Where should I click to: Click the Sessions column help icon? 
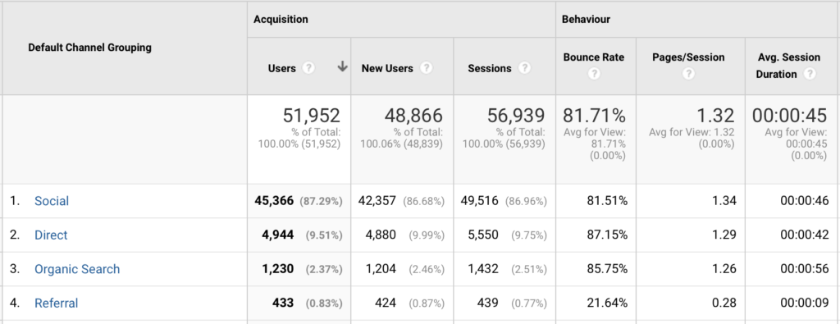pos(524,69)
